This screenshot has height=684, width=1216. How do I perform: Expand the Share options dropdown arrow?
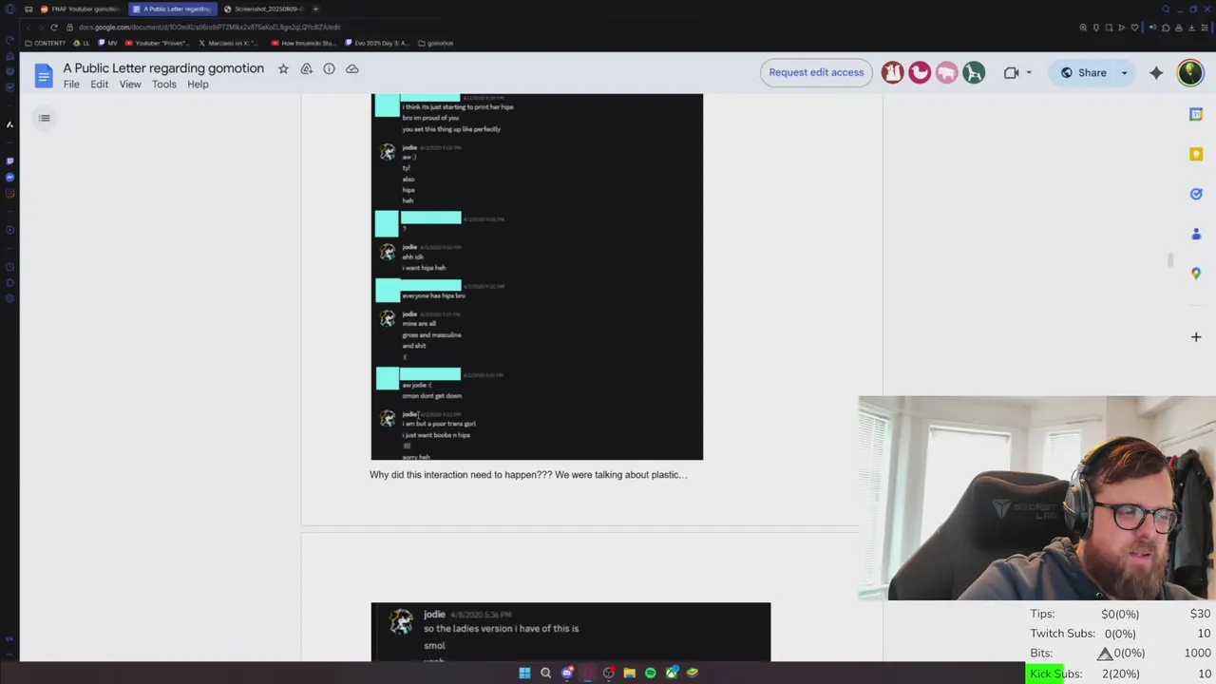point(1124,72)
